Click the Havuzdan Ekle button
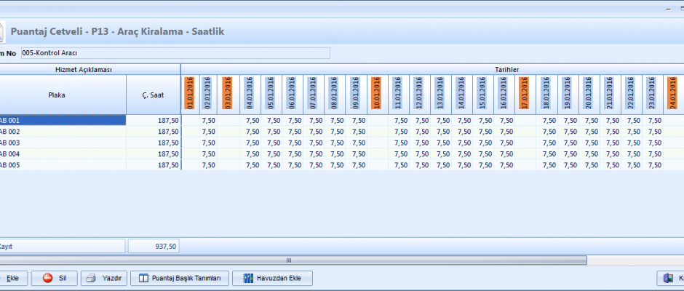684x291 pixels. coord(272,279)
